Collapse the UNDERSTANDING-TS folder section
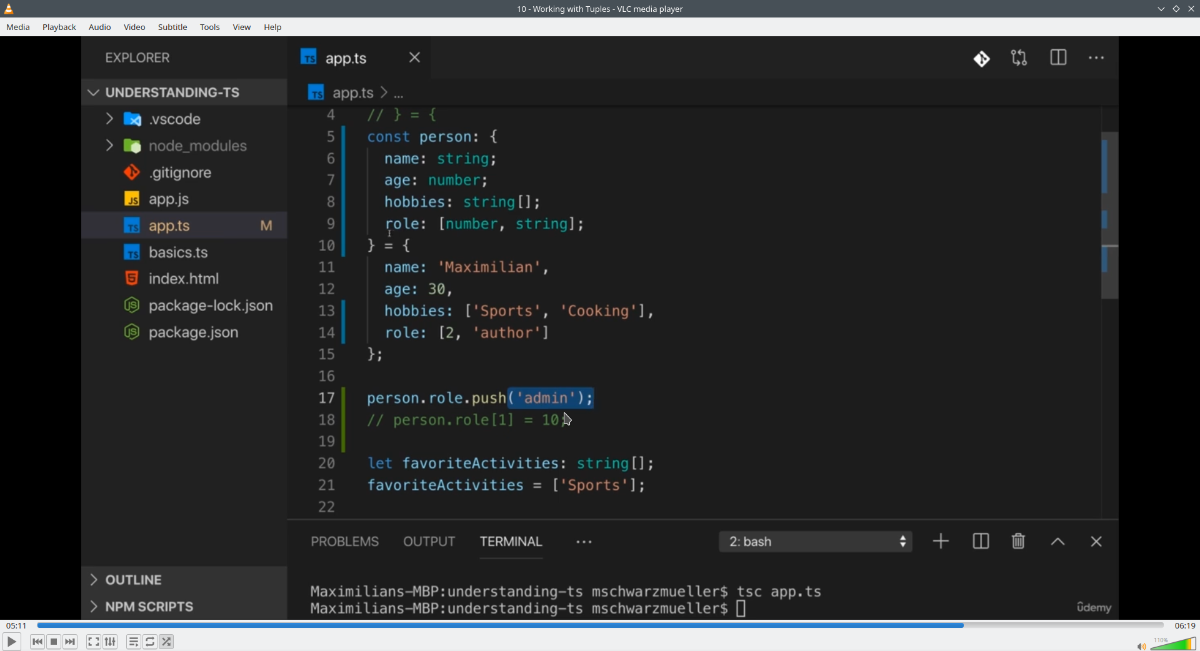1200x651 pixels. click(x=184, y=92)
